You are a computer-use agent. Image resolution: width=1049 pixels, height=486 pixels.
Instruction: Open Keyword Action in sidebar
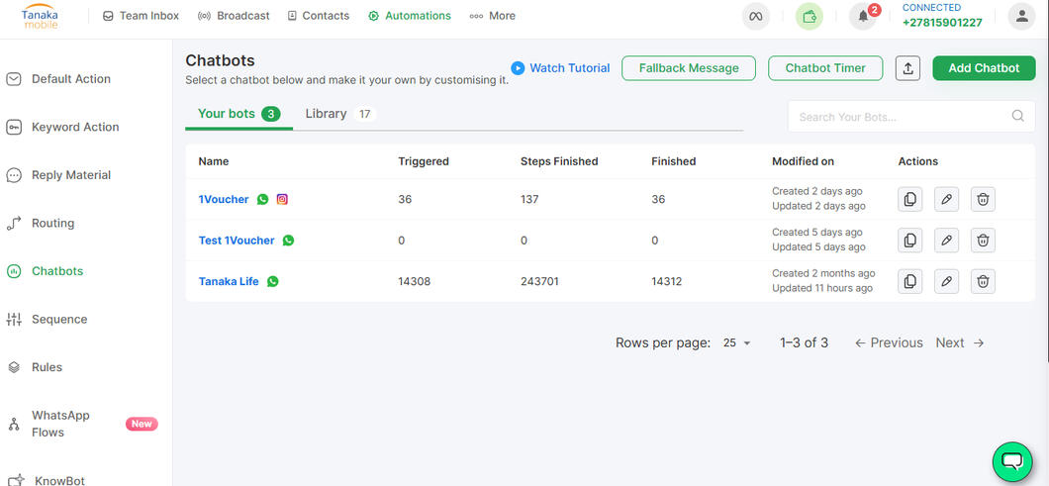pos(63,127)
